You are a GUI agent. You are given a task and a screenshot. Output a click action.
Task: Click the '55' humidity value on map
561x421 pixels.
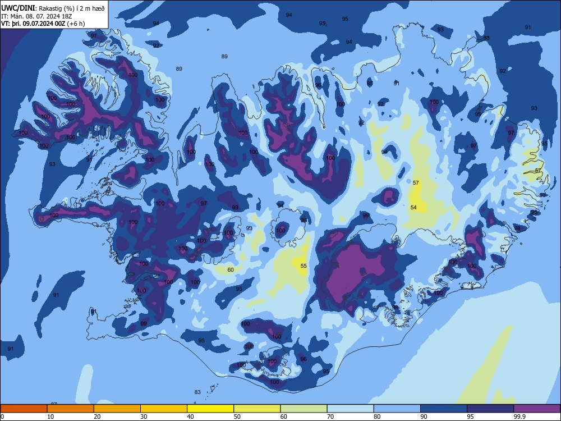pos(304,266)
